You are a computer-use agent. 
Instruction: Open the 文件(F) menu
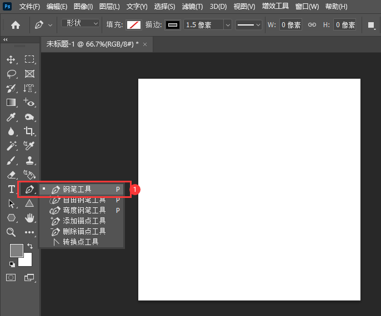click(29, 7)
